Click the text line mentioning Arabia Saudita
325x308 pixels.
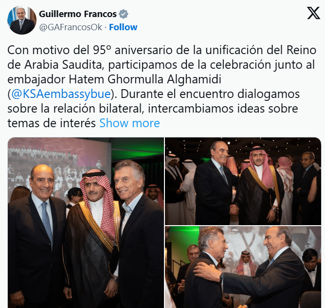[x=161, y=65]
